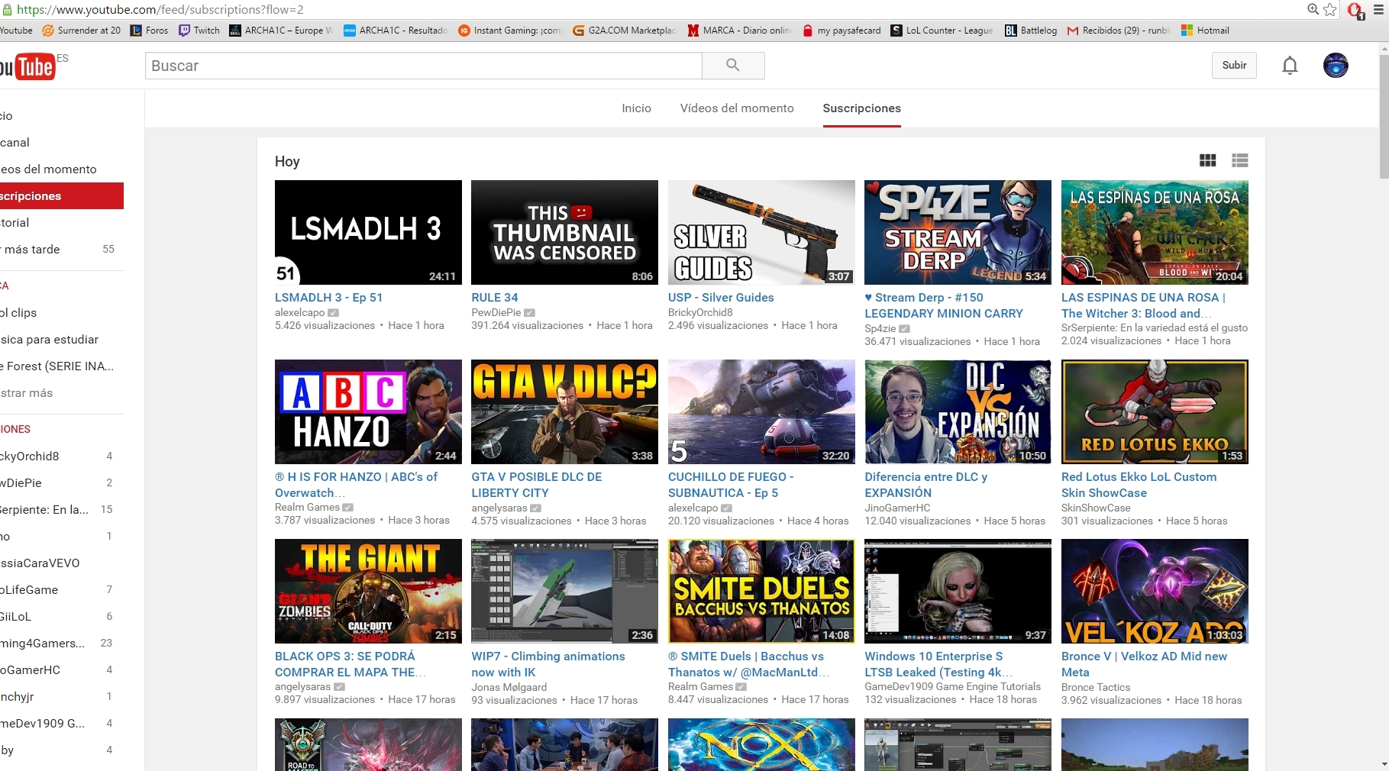Click the zoom magnifier icon in address bar
Screen dimensions: 1389x771
[1313, 9]
